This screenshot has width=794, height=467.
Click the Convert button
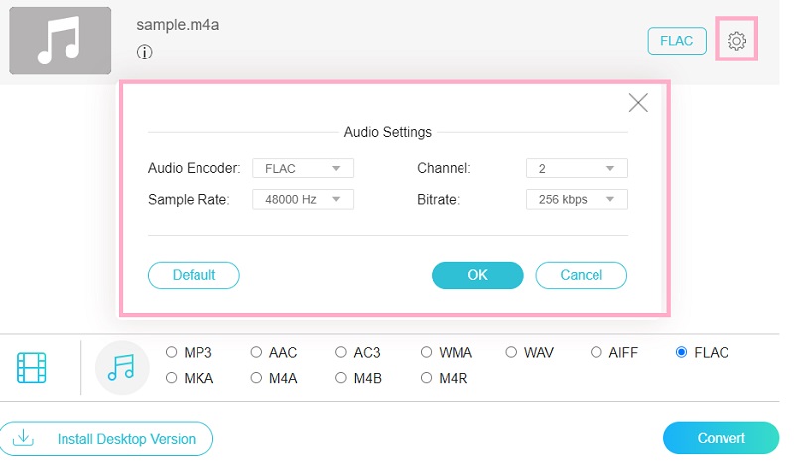point(721,438)
